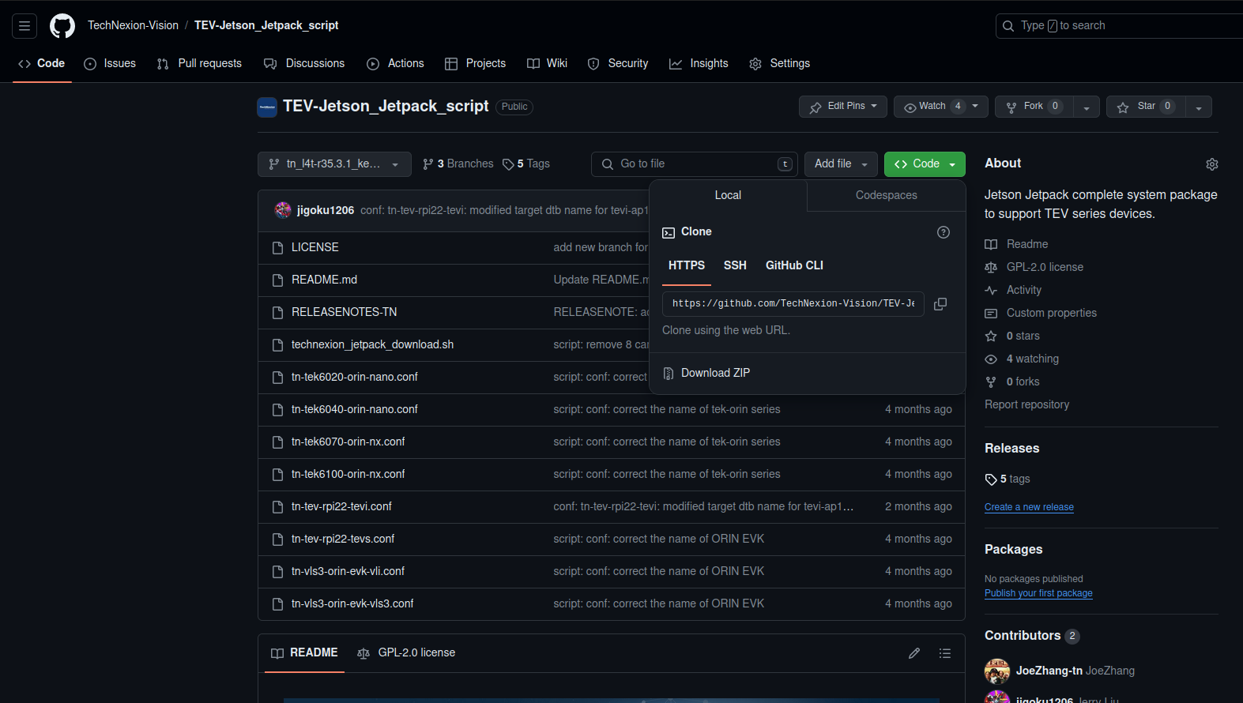The width and height of the screenshot is (1243, 703).
Task: Go to GitHub homepage via Octocat logo
Action: [62, 26]
